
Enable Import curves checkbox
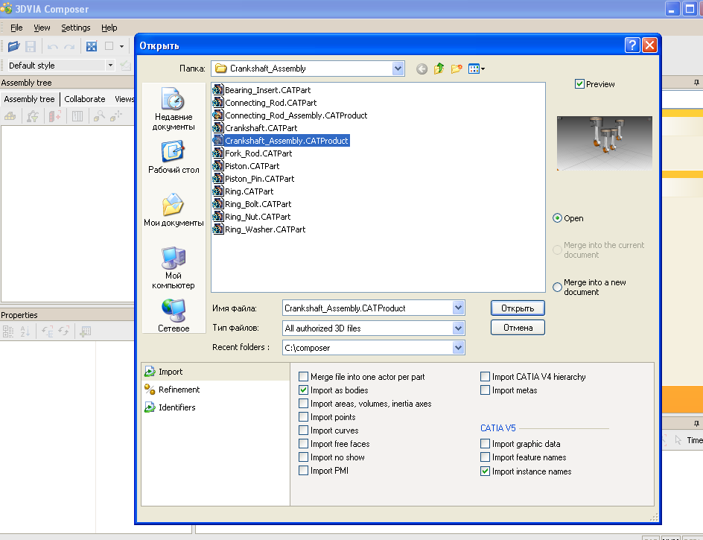pos(304,430)
